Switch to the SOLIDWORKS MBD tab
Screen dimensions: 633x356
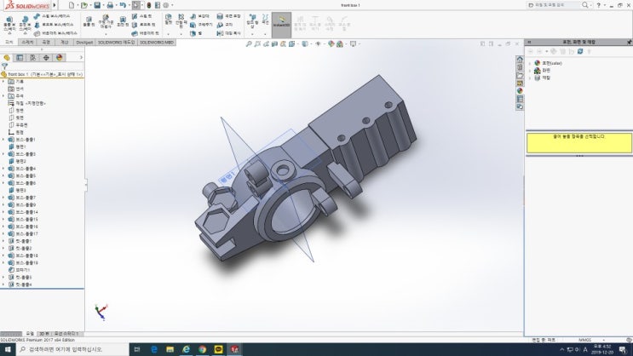(x=157, y=42)
